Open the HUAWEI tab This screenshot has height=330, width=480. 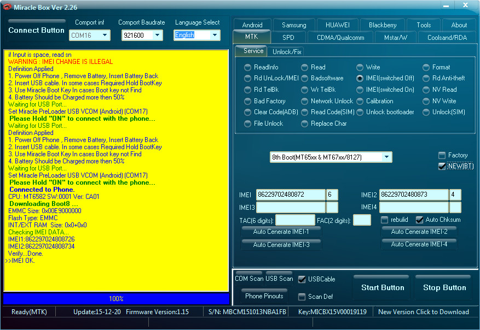337,25
